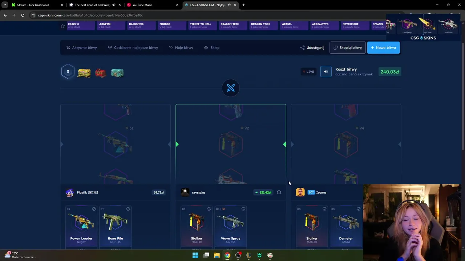465x261 pixels.
Task: Click the site info icon in address bar
Action: (x=33, y=15)
